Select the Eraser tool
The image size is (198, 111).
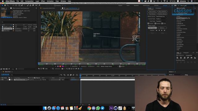tap(33, 6)
